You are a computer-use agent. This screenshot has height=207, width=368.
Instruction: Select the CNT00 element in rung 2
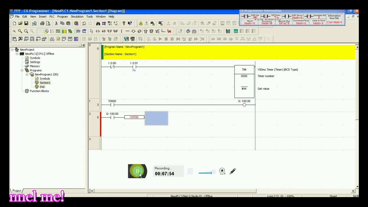pyautogui.click(x=134, y=117)
